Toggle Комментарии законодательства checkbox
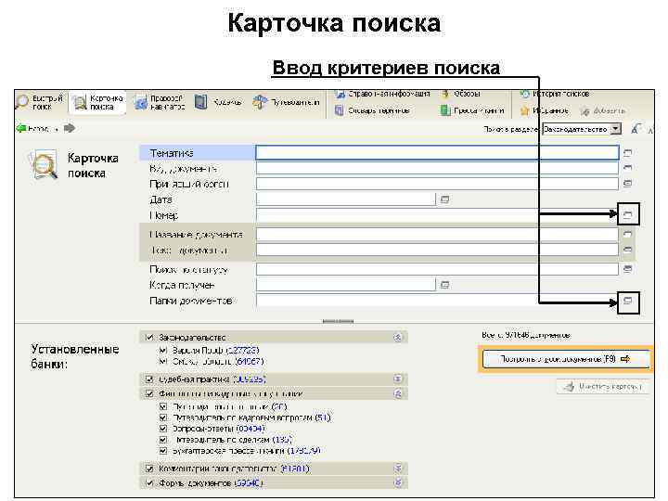The height and width of the screenshot is (501, 668). coord(149,469)
